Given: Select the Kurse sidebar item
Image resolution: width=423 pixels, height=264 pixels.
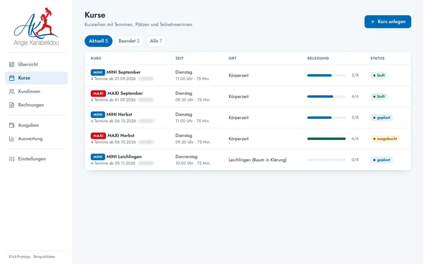Looking at the screenshot, I should 36,78.
